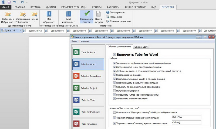Toggle Двойным щелчком создавать новый документ checkbox
The width and height of the screenshot is (216, 129).
tap(114, 71)
